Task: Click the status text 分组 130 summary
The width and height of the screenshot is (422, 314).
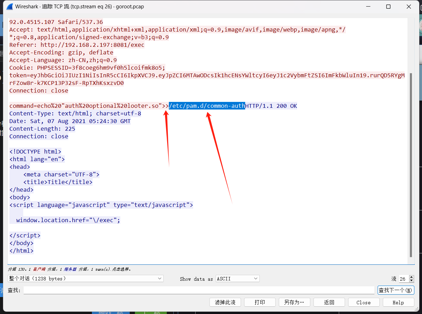Action: click(x=69, y=269)
